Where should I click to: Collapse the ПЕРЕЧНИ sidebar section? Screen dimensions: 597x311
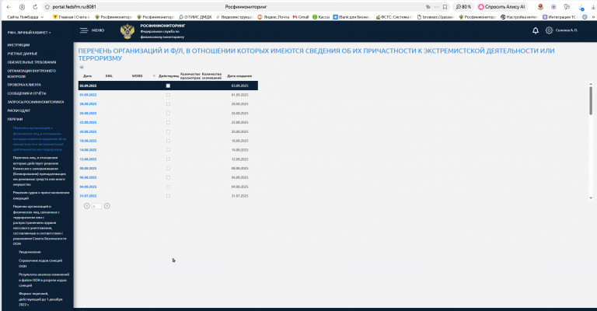[x=15, y=119]
